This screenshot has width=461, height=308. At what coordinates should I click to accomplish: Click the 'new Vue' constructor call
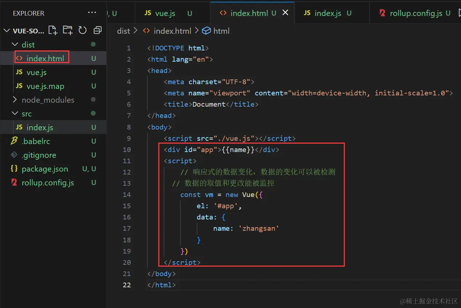[240, 194]
